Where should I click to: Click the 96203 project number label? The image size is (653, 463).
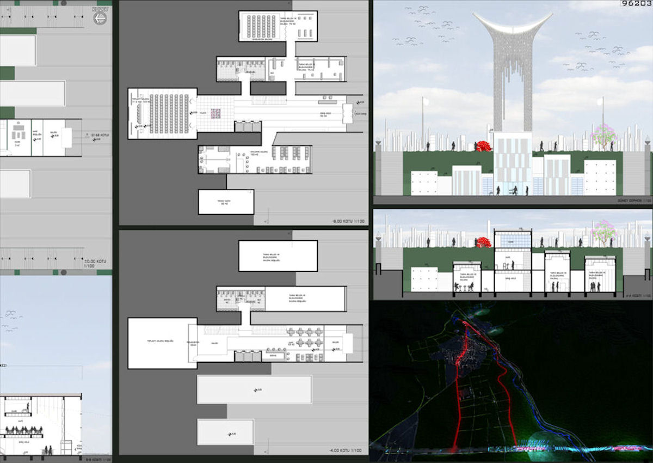coord(636,4)
